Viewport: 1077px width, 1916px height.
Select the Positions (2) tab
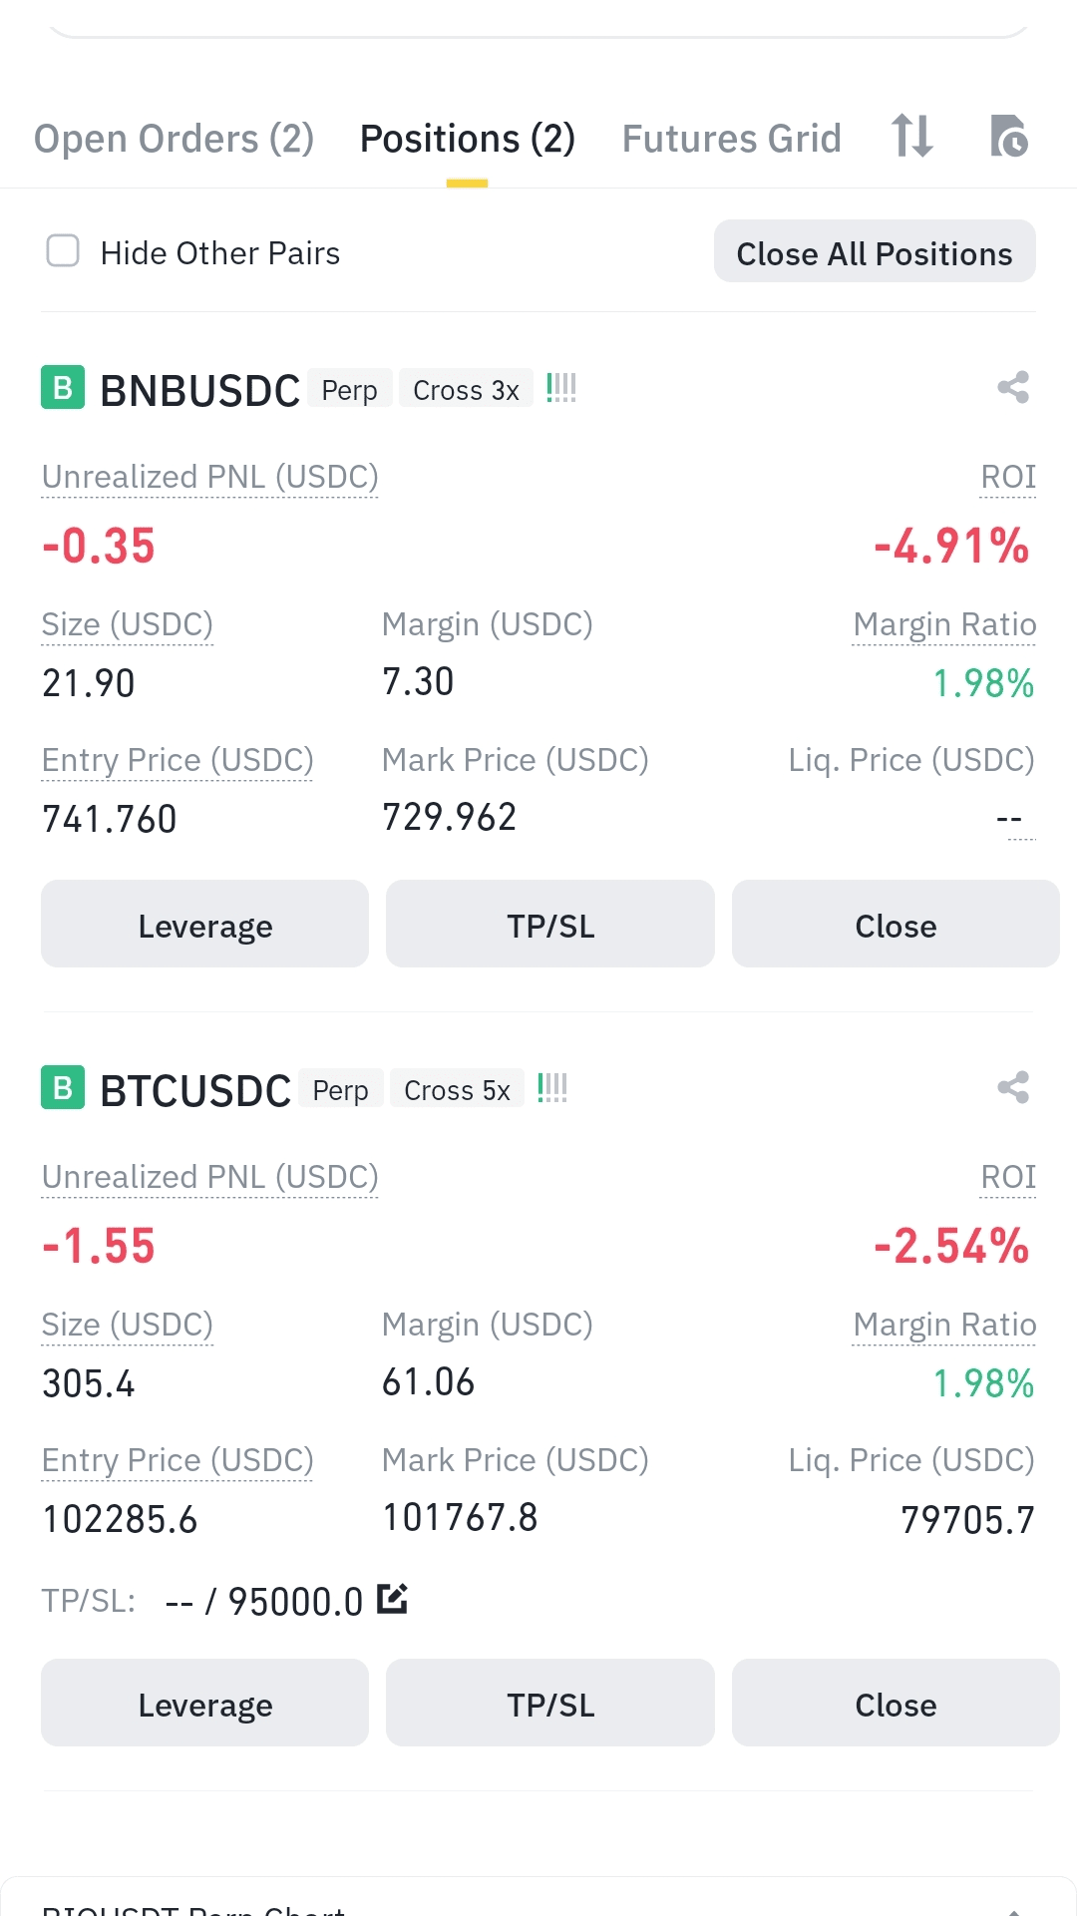tap(468, 139)
